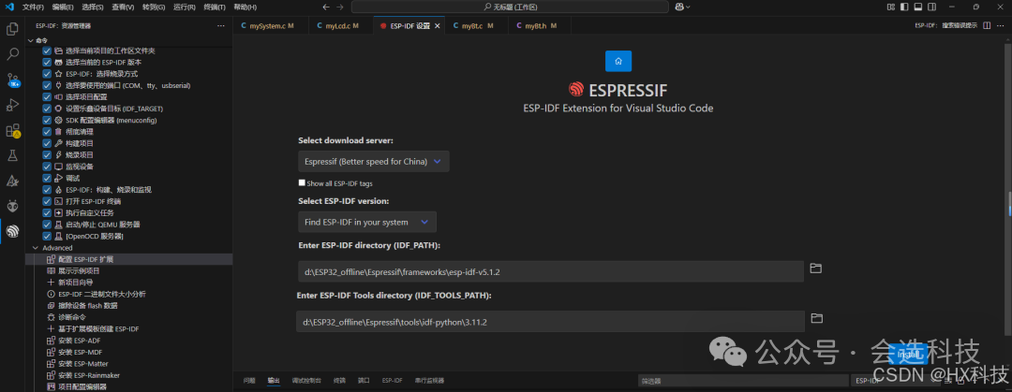This screenshot has width=1012, height=392.
Task: Toggle checkbox for 构建项目
Action: pos(47,144)
